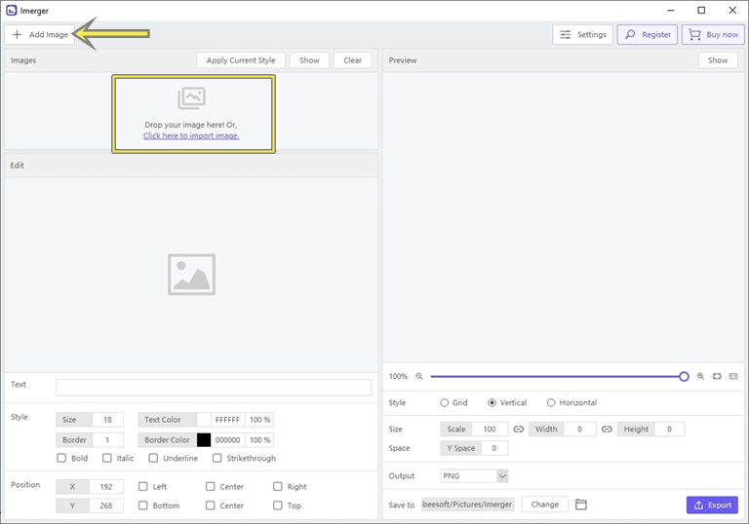Screen dimensions: 749x524
Task: Close the Imerger window
Action: (x=732, y=10)
